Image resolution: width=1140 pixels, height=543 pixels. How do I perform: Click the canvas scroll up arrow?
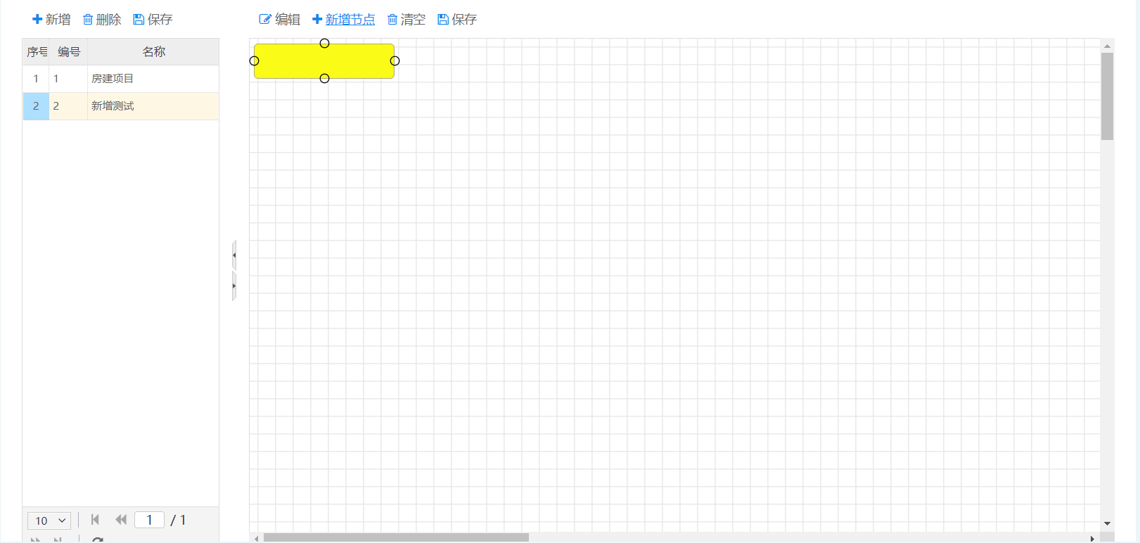coord(1107,46)
